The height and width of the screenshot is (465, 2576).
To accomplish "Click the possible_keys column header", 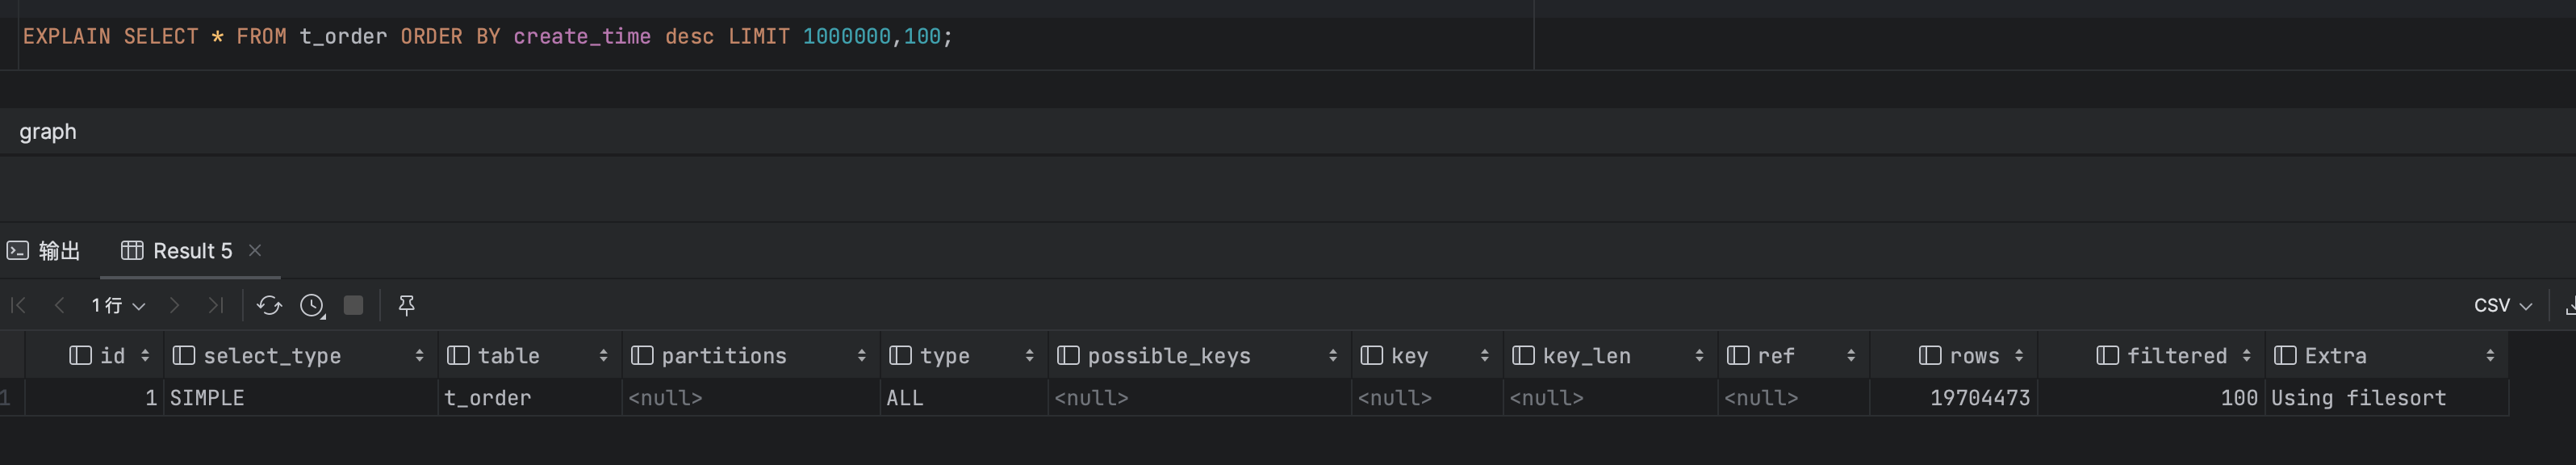I will [x=1168, y=356].
